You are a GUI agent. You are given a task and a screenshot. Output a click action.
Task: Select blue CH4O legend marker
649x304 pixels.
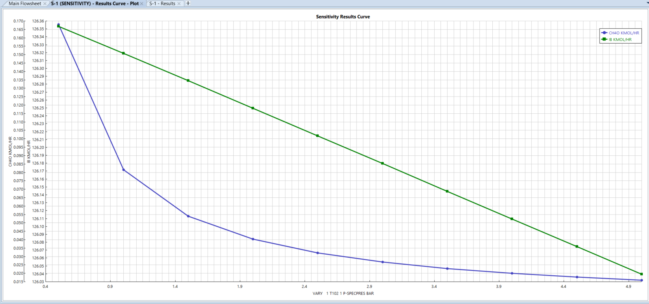604,33
